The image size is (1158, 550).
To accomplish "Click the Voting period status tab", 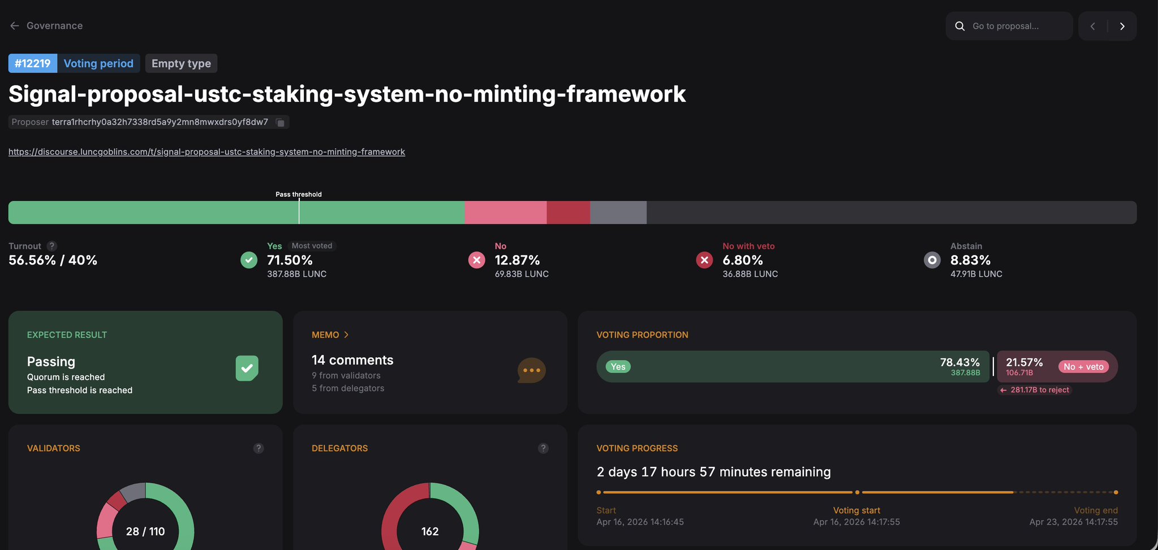I will [x=98, y=63].
